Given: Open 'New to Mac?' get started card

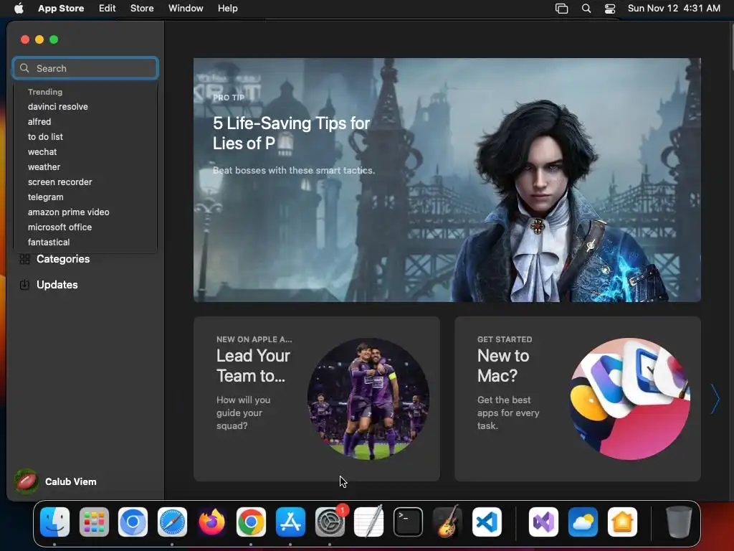Looking at the screenshot, I should pos(577,399).
